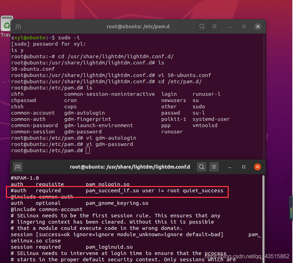Click 'gdm-fingerprint' in ls listing

(x=88, y=119)
